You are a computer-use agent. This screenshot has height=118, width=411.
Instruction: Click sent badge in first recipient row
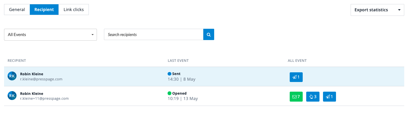[296, 77]
